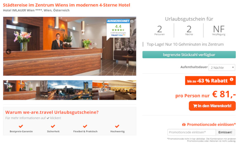240x147 pixels.
Task: Click gift icon beside Promotioncode einlösen
Action: (x=184, y=124)
